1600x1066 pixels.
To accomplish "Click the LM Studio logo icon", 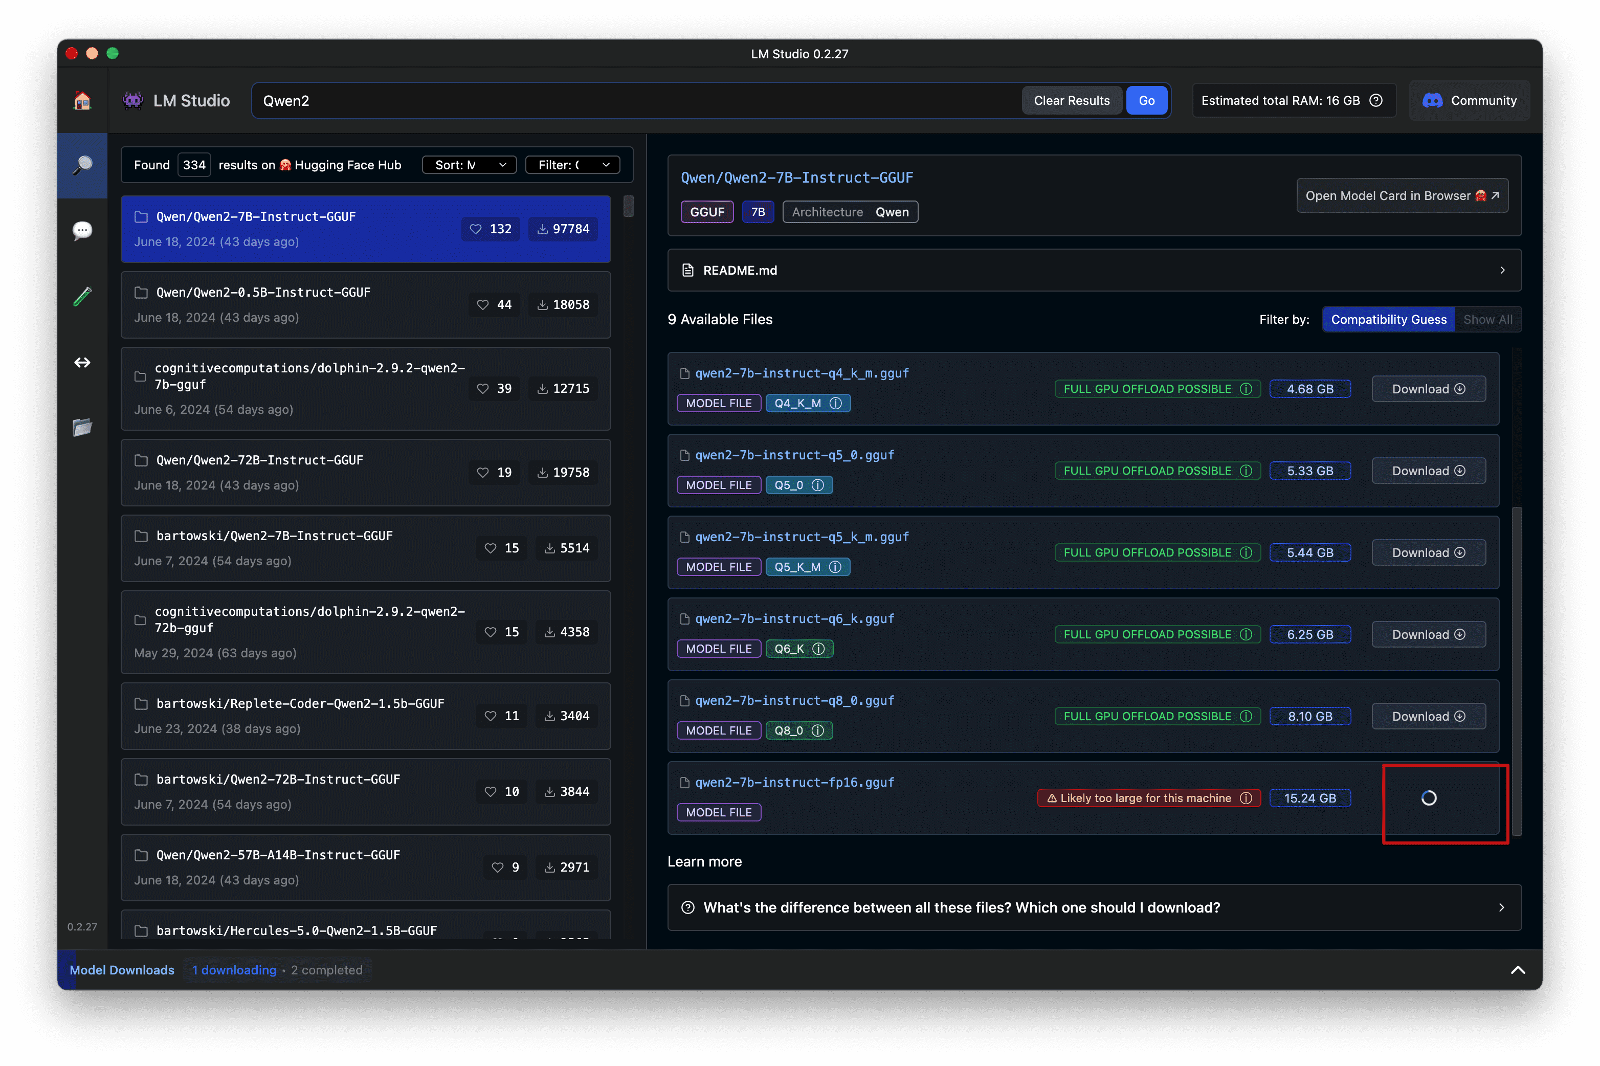I will (x=132, y=101).
